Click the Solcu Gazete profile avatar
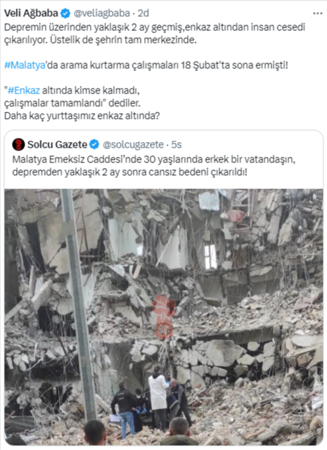This screenshot has width=327, height=450. point(18,144)
